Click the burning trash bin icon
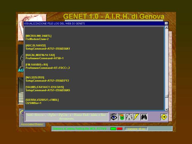 coord(122,117)
